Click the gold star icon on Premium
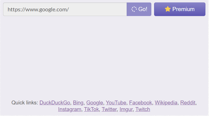 click(x=167, y=9)
